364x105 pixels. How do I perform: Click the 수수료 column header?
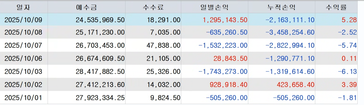[153, 7]
